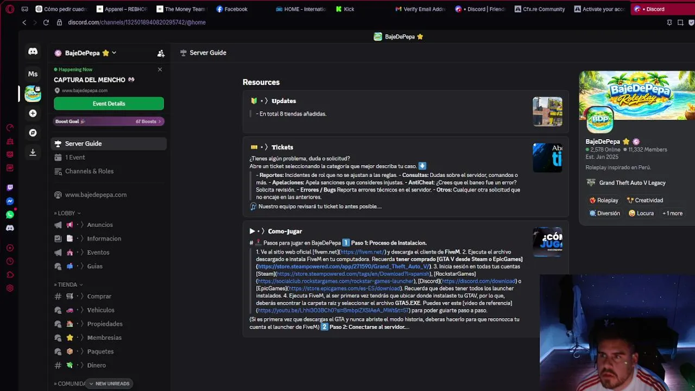695x391 pixels.
Task: Switch to the Verify Email Address tab
Action: [420, 9]
